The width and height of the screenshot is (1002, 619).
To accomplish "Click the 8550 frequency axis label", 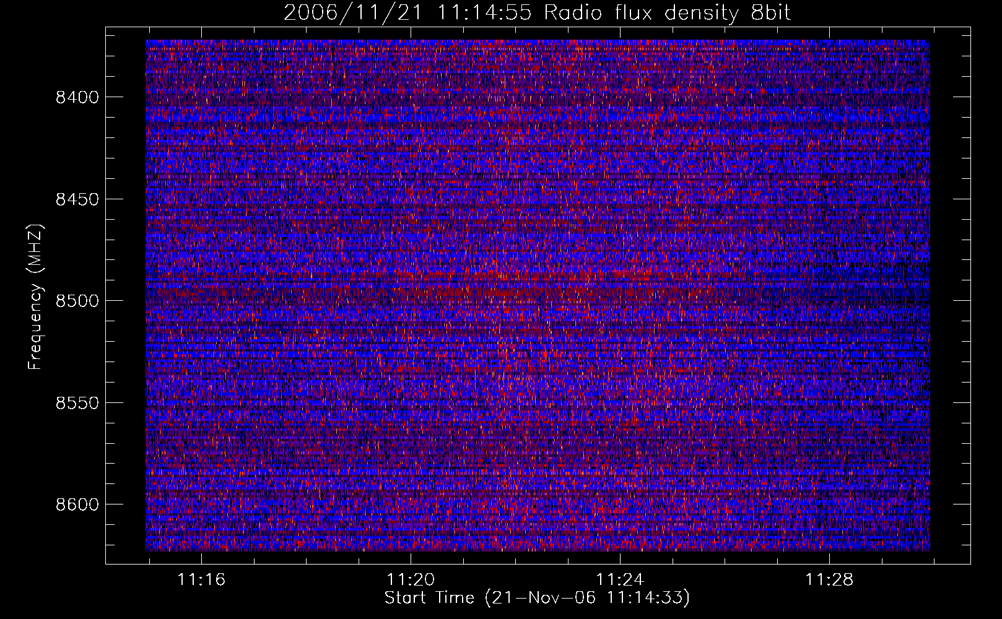I will tap(77, 403).
